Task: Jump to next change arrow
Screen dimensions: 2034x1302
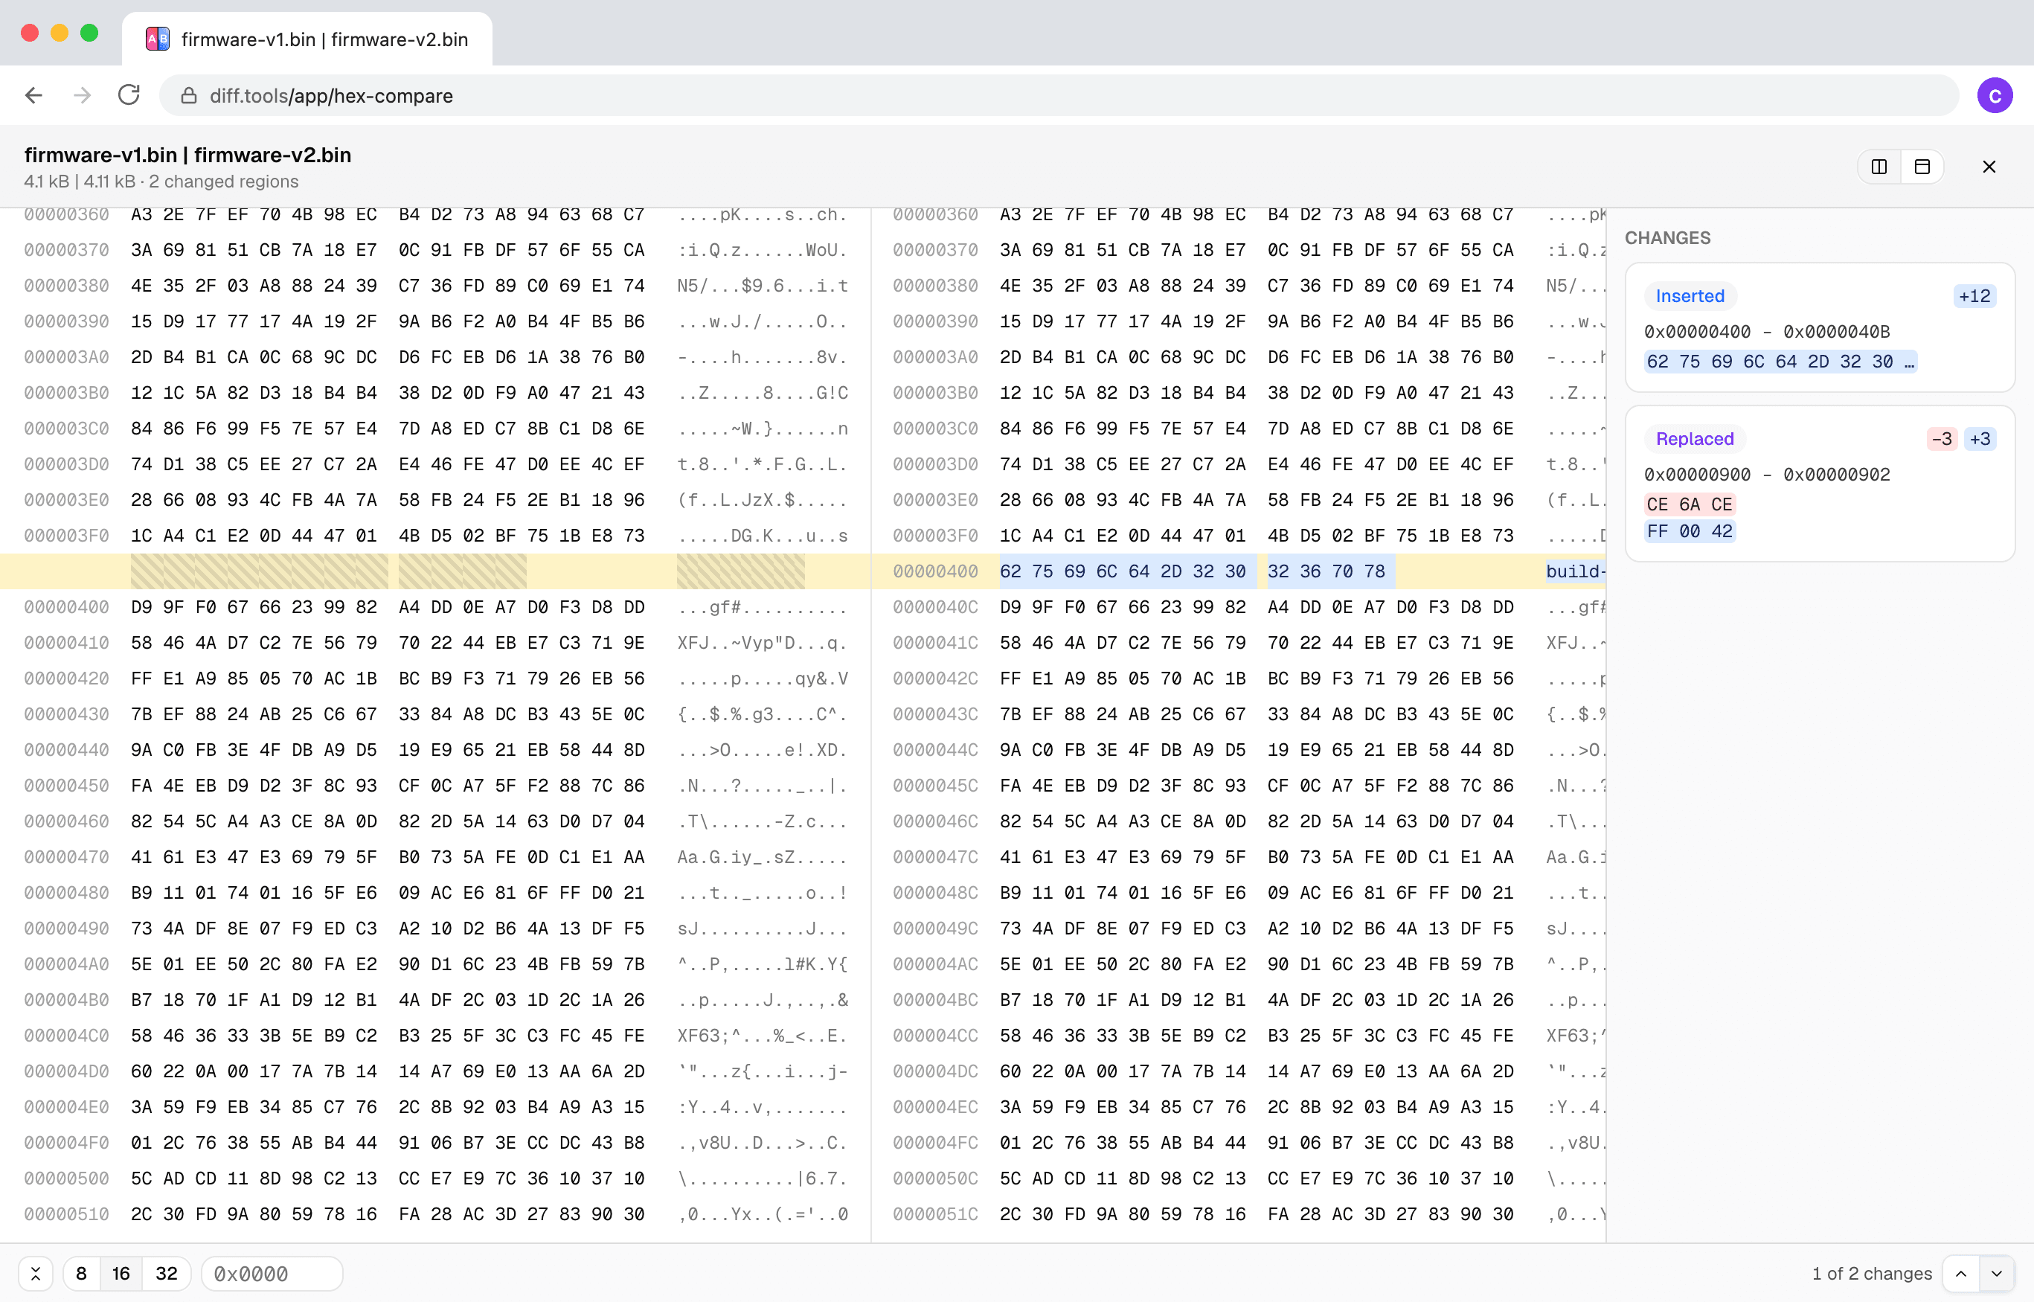Action: 1996,1273
